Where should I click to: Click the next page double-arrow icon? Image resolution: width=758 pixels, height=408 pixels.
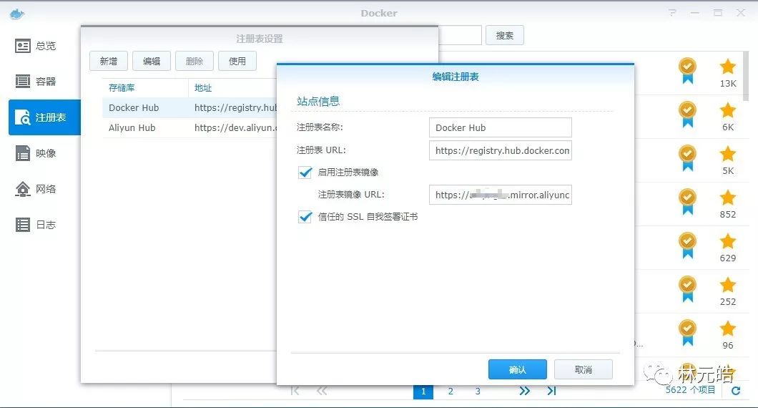[x=524, y=391]
